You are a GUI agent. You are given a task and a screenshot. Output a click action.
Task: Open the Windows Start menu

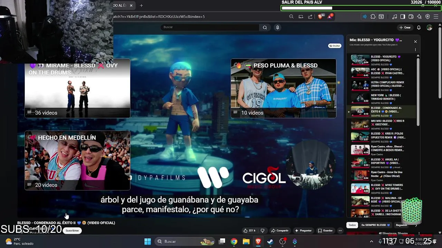click(147, 241)
